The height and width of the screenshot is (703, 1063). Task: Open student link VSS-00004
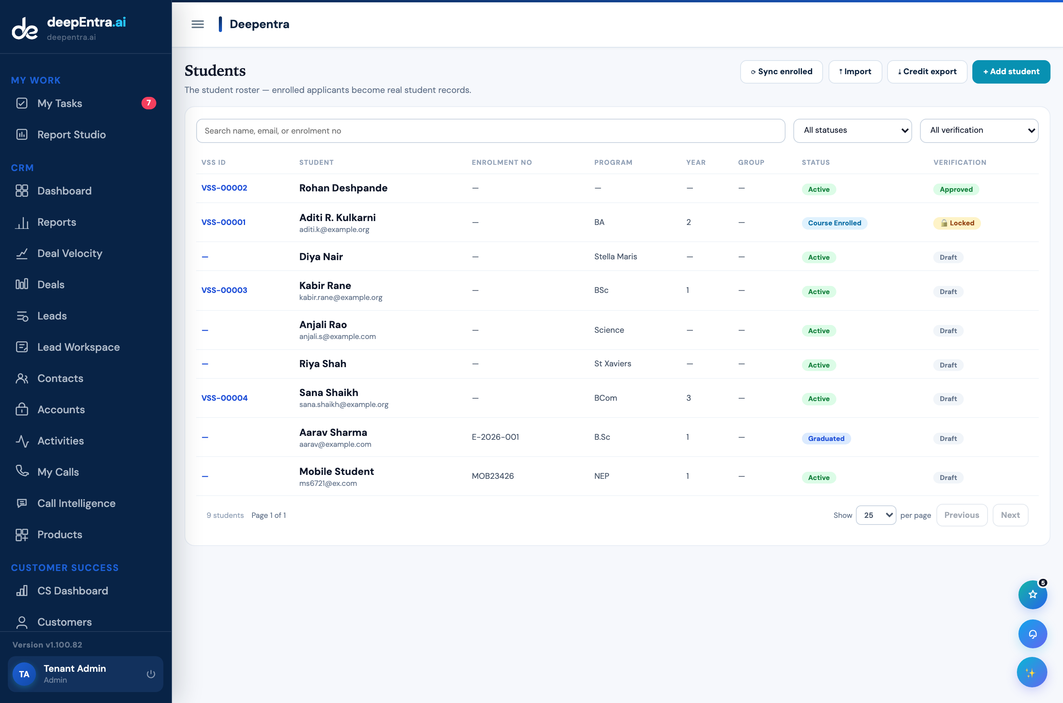(224, 398)
